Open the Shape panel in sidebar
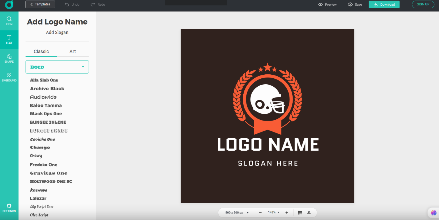439x220 pixels. 9,58
